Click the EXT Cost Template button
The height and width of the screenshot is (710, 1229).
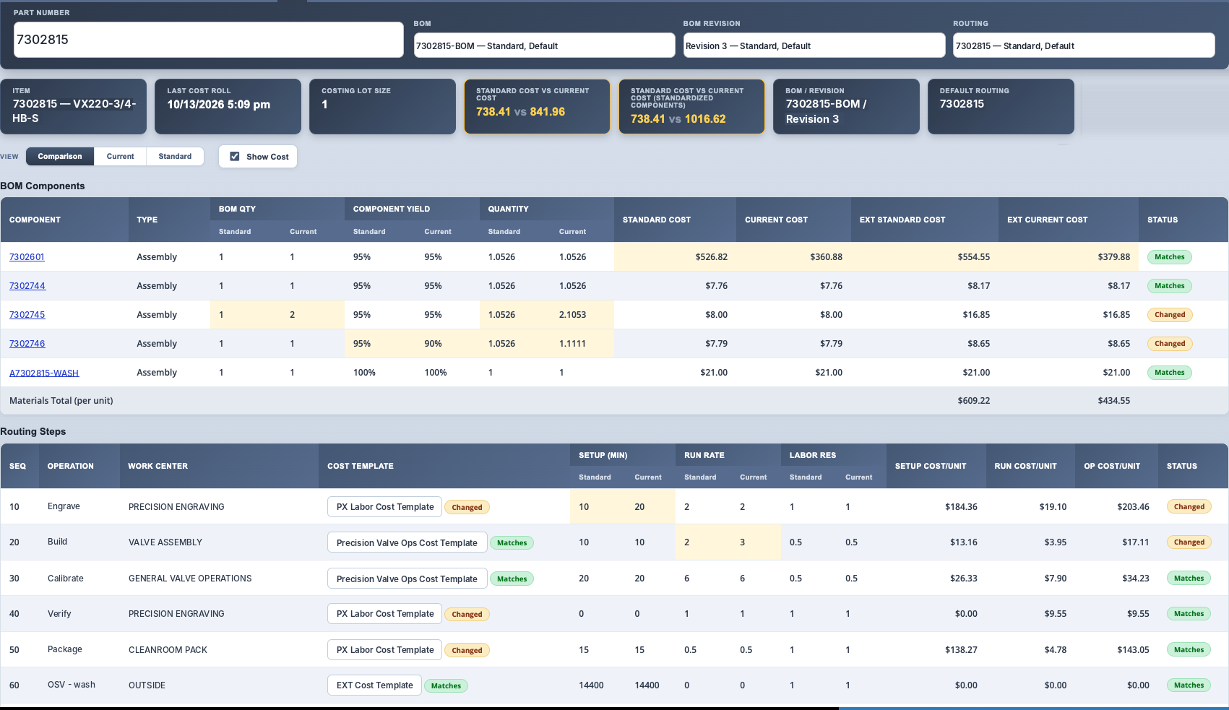tap(374, 685)
